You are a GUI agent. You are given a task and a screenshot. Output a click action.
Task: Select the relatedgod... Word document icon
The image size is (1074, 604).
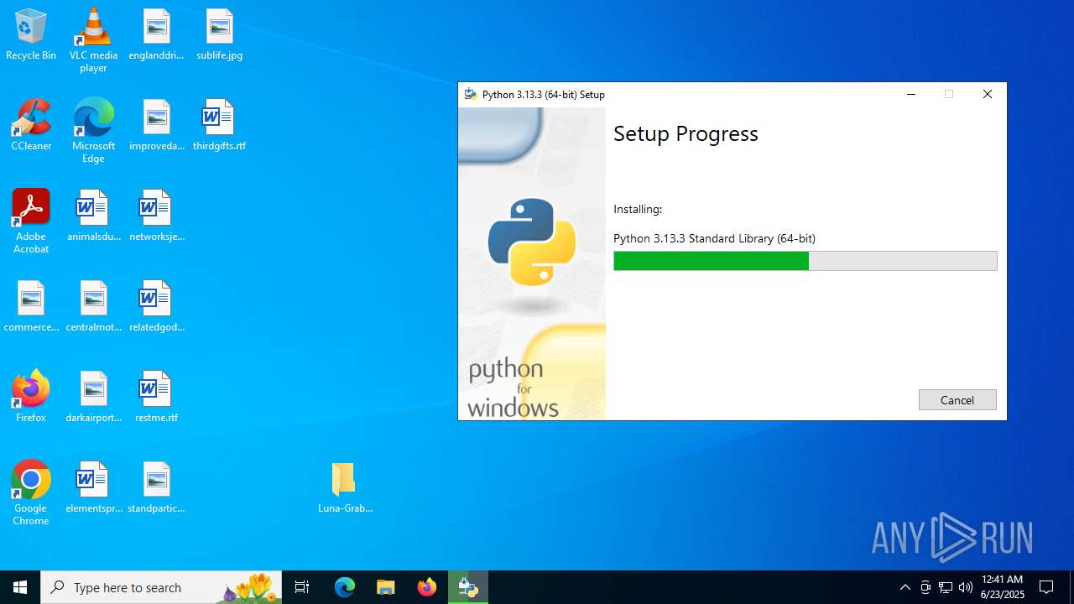pos(156,307)
